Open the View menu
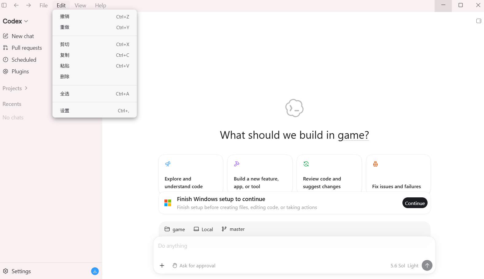This screenshot has width=484, height=279. (x=80, y=5)
